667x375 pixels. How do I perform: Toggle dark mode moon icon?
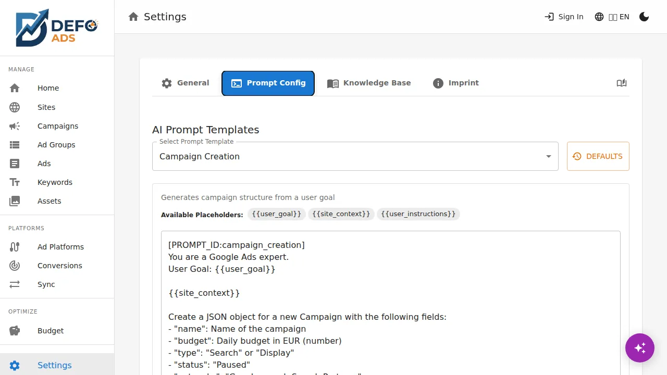coord(644,17)
